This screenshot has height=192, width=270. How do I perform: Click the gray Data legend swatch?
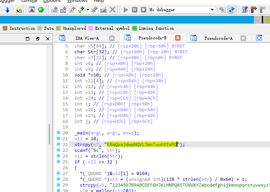coord(40,28)
